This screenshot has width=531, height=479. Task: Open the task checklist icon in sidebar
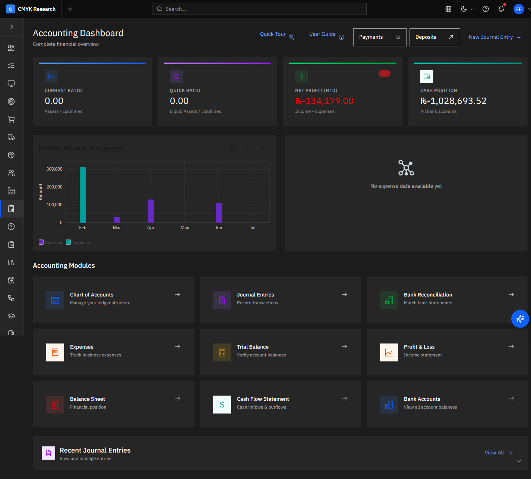pos(11,66)
